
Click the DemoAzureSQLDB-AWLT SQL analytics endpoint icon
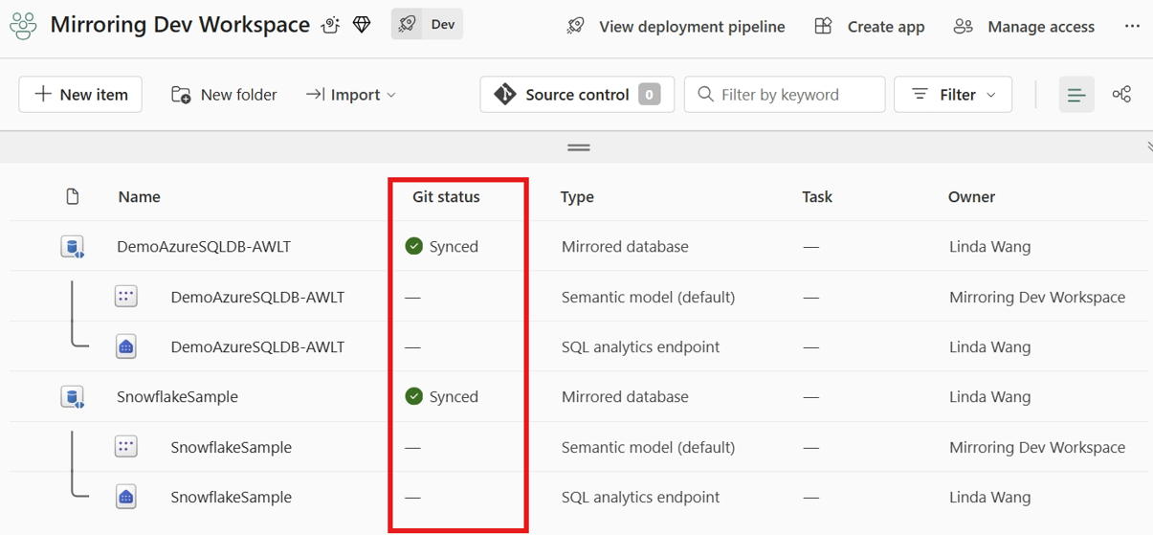tap(125, 346)
